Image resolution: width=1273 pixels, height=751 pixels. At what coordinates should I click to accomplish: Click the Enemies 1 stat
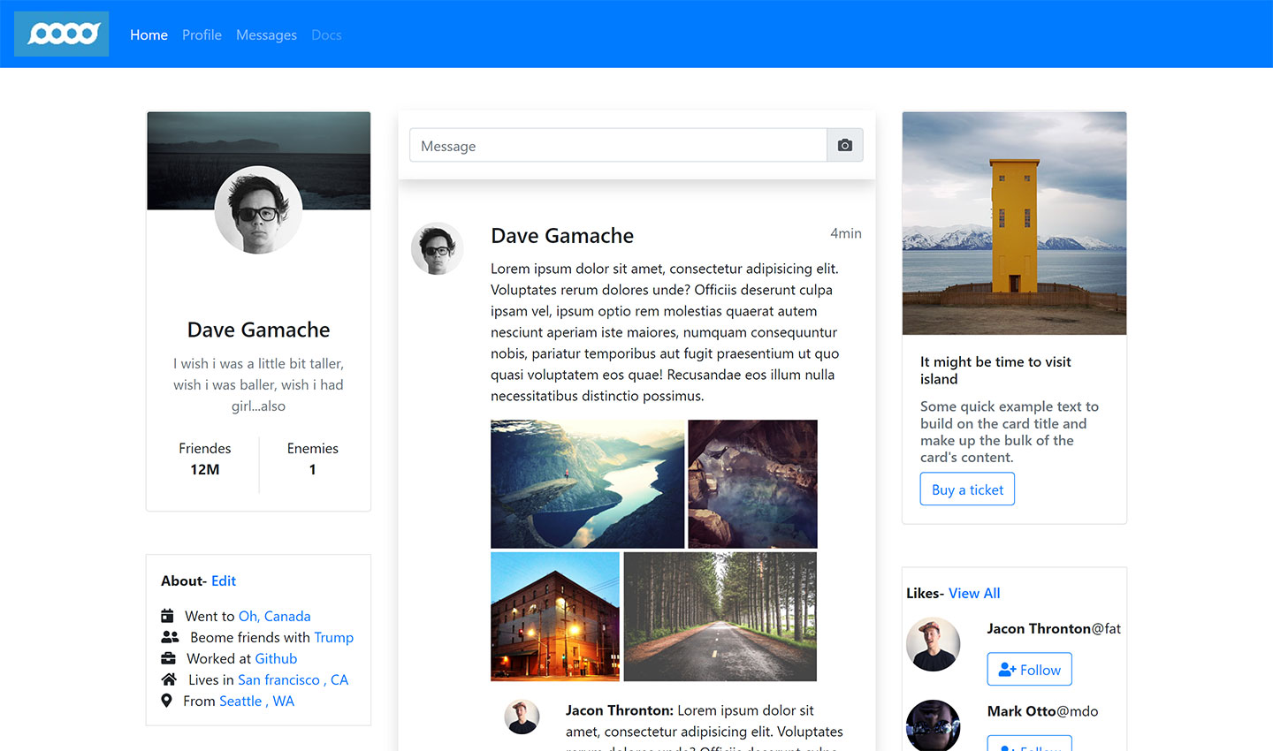tap(312, 459)
